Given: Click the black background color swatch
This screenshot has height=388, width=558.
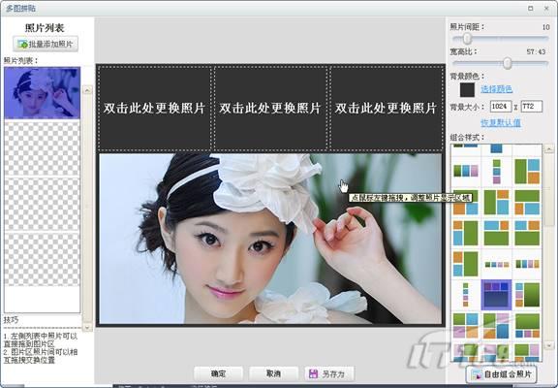Looking at the screenshot, I should [467, 90].
